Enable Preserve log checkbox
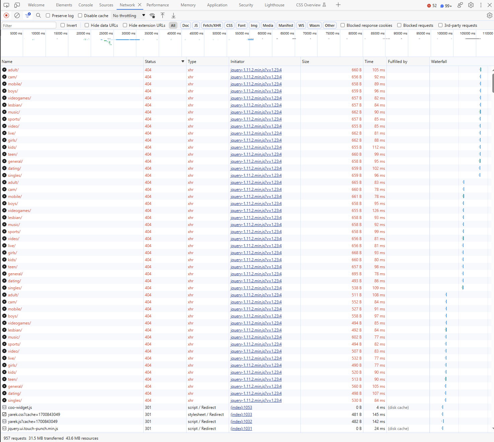 pyautogui.click(x=48, y=15)
